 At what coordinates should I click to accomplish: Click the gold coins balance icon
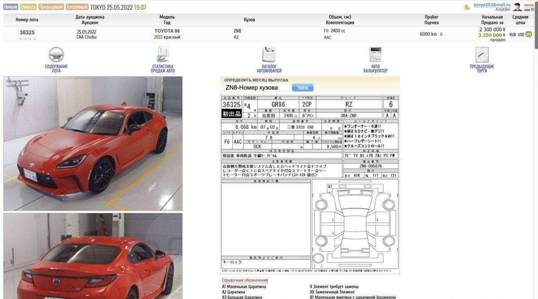point(468,7)
